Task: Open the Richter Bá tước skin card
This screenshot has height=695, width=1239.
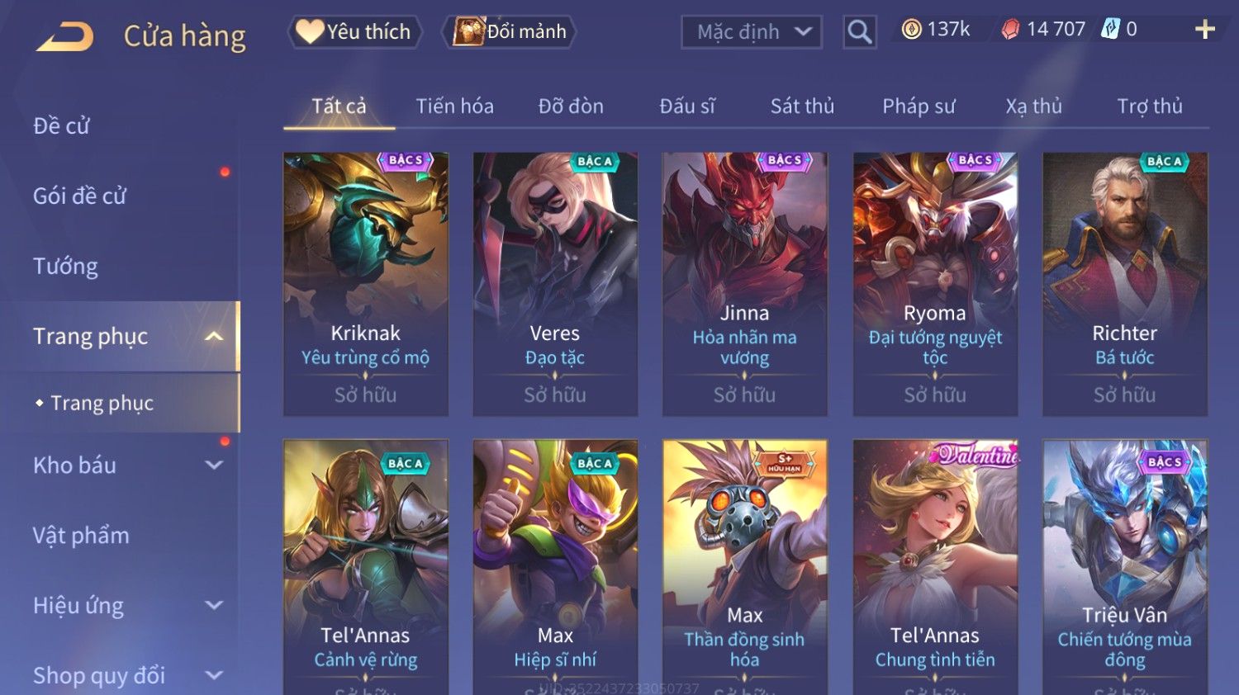Action: [1125, 284]
